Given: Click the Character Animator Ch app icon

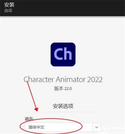Looking at the screenshot, I should [63, 54].
